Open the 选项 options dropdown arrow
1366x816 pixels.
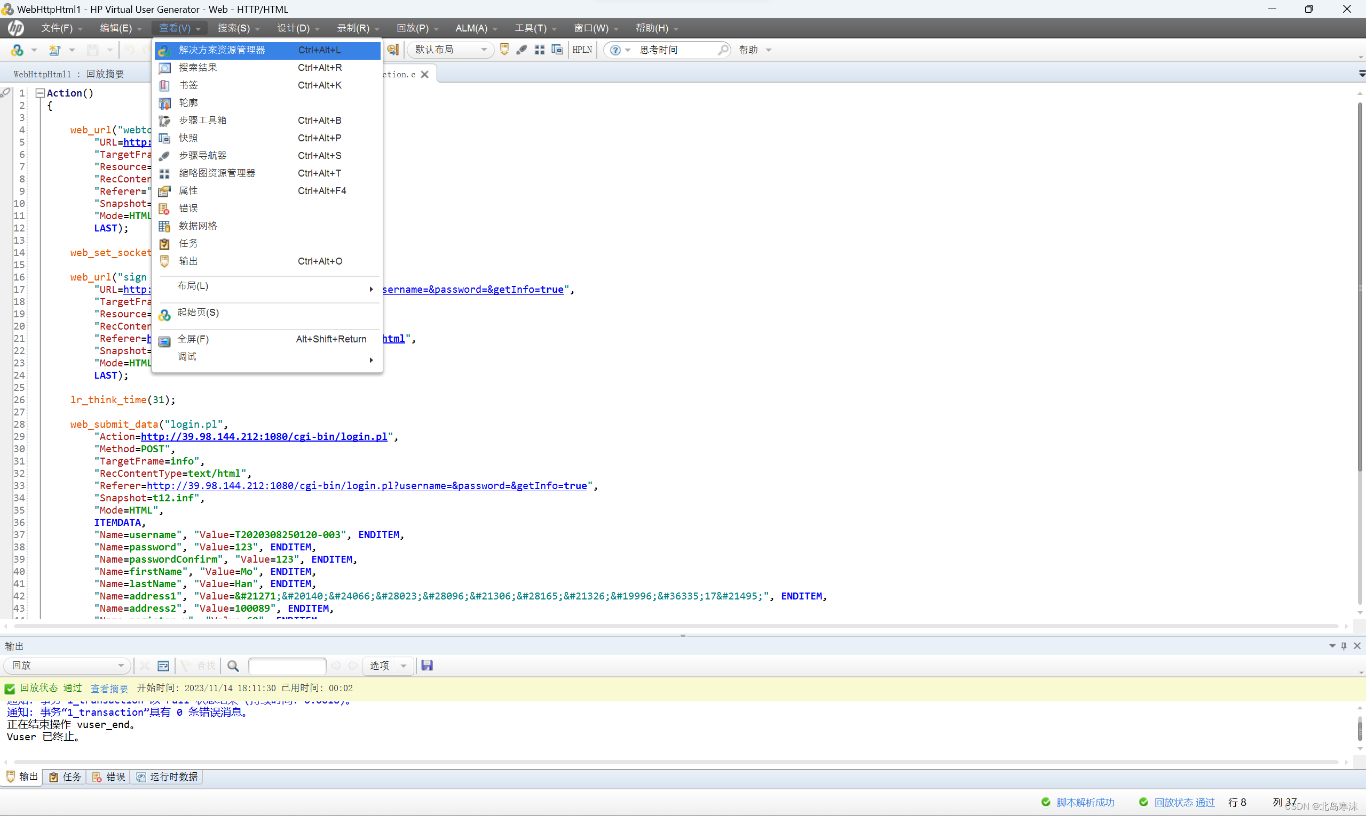[404, 666]
